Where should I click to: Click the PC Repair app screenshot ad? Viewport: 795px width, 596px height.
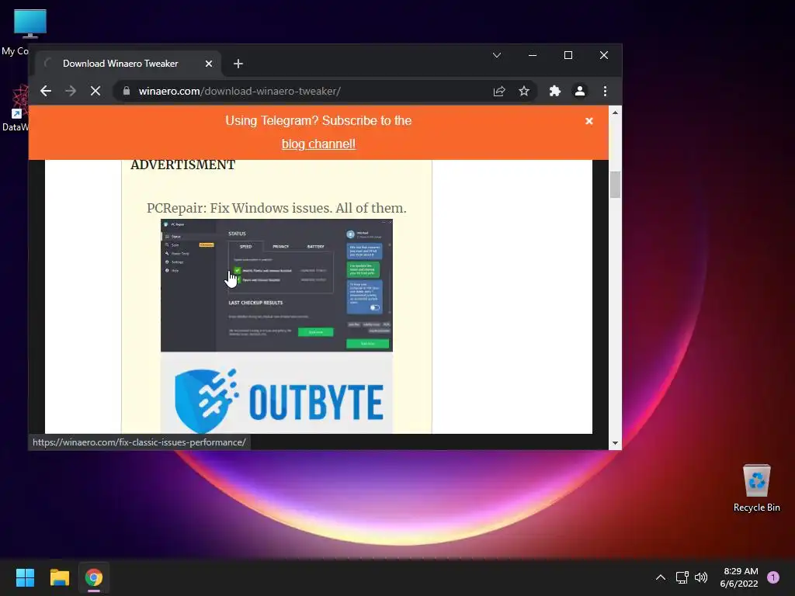[276, 286]
